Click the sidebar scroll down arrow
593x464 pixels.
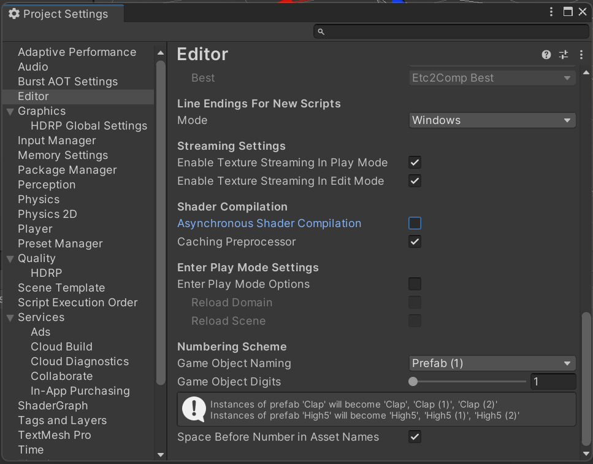point(160,455)
